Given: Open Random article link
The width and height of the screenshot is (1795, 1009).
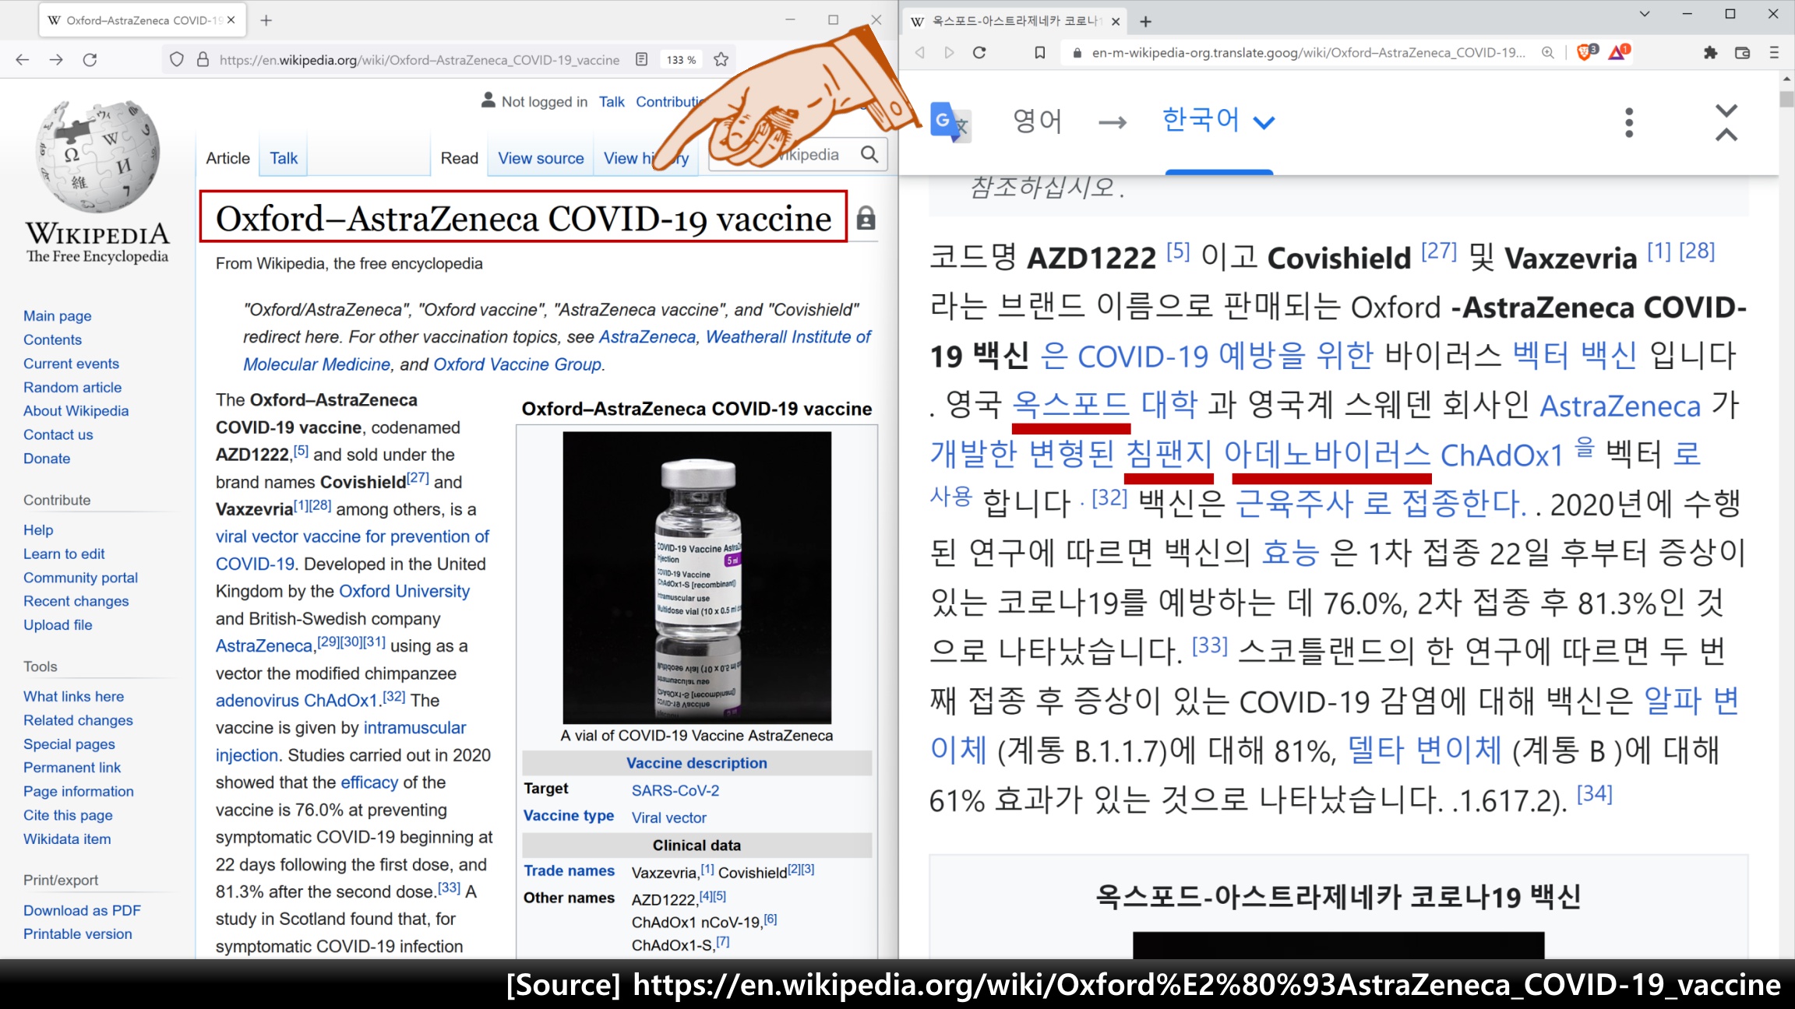Looking at the screenshot, I should coord(72,387).
